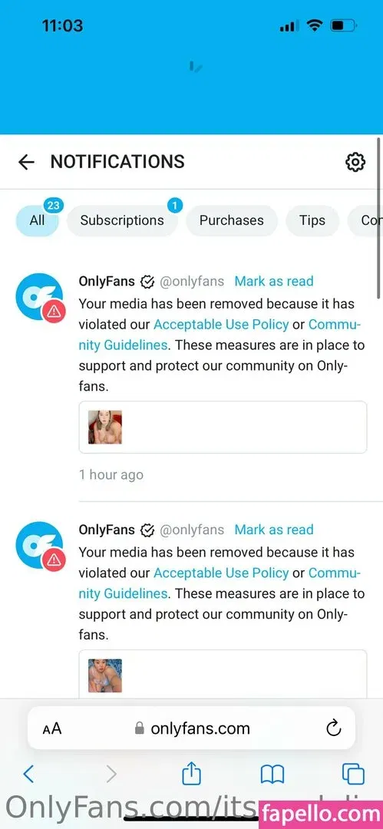Switch to the Tips filter tab
Image resolution: width=383 pixels, height=829 pixels.
(312, 220)
